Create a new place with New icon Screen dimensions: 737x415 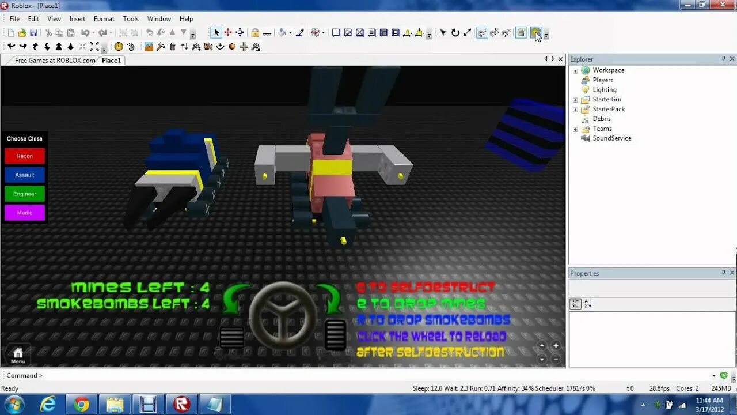coord(11,33)
